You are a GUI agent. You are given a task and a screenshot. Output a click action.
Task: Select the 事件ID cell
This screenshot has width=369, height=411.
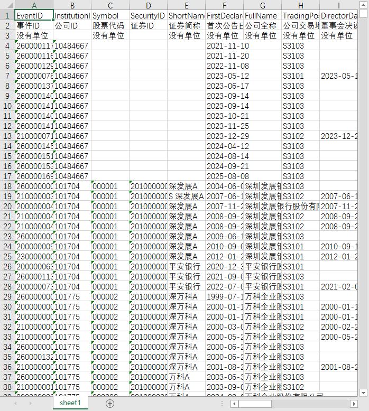34,25
